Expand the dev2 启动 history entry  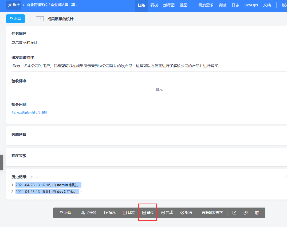point(81,192)
